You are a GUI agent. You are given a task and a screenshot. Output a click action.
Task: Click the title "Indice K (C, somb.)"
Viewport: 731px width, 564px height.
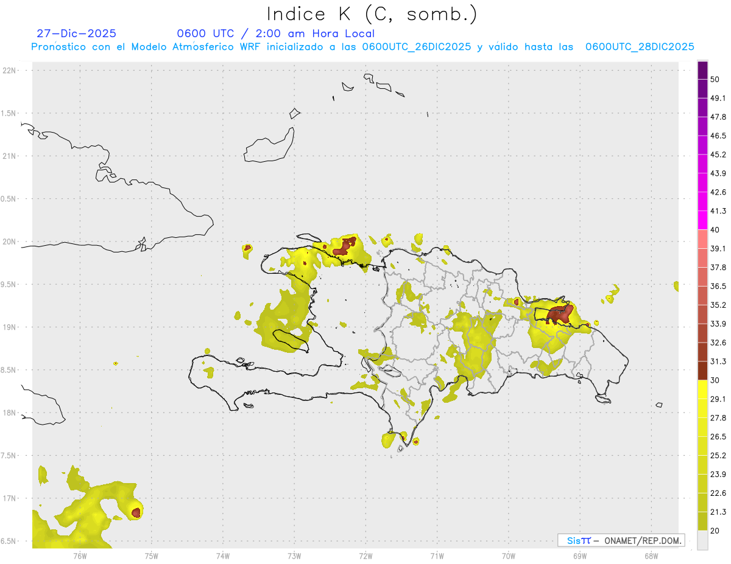(x=372, y=14)
